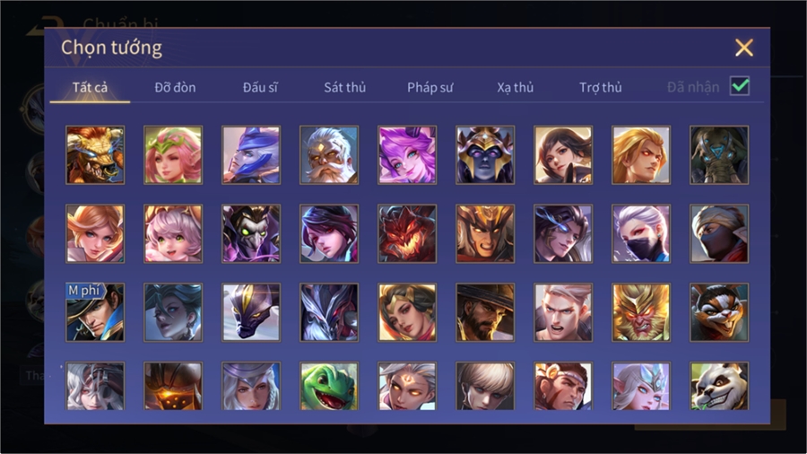Open the Trợ thủ tab
This screenshot has height=454, width=807.
[x=600, y=88]
